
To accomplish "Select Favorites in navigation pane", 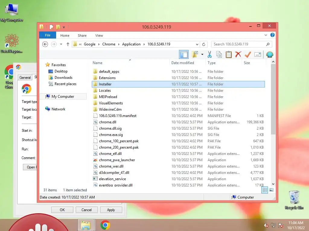I will (59, 65).
